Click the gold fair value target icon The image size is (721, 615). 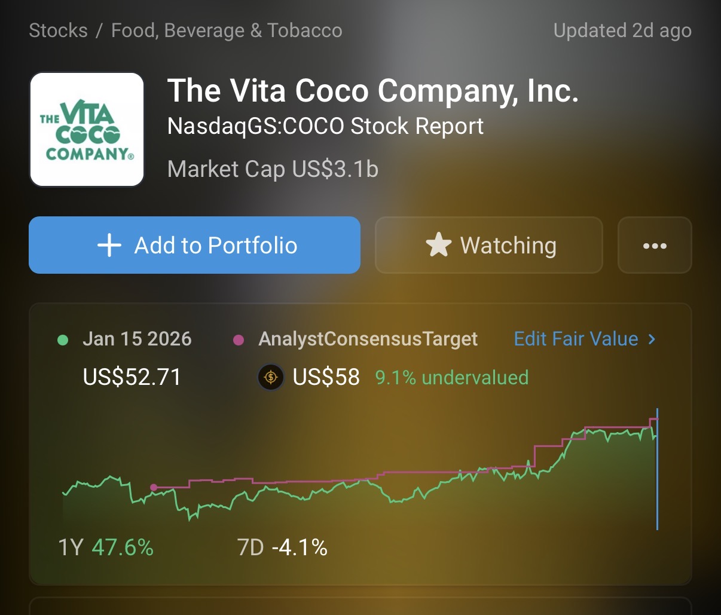click(271, 378)
